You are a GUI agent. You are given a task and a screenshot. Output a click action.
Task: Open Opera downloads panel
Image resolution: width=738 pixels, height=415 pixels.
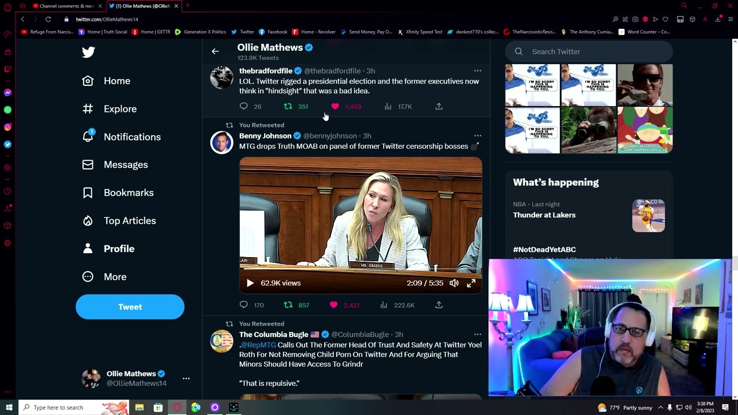tap(718, 19)
